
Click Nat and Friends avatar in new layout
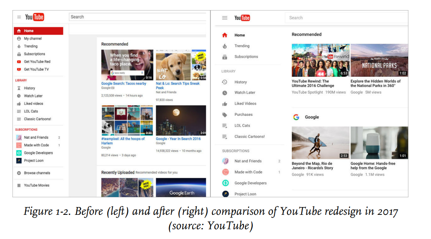tap(225, 161)
